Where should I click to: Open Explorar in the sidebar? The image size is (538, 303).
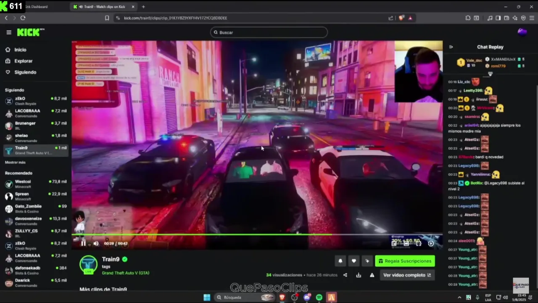click(x=19, y=61)
